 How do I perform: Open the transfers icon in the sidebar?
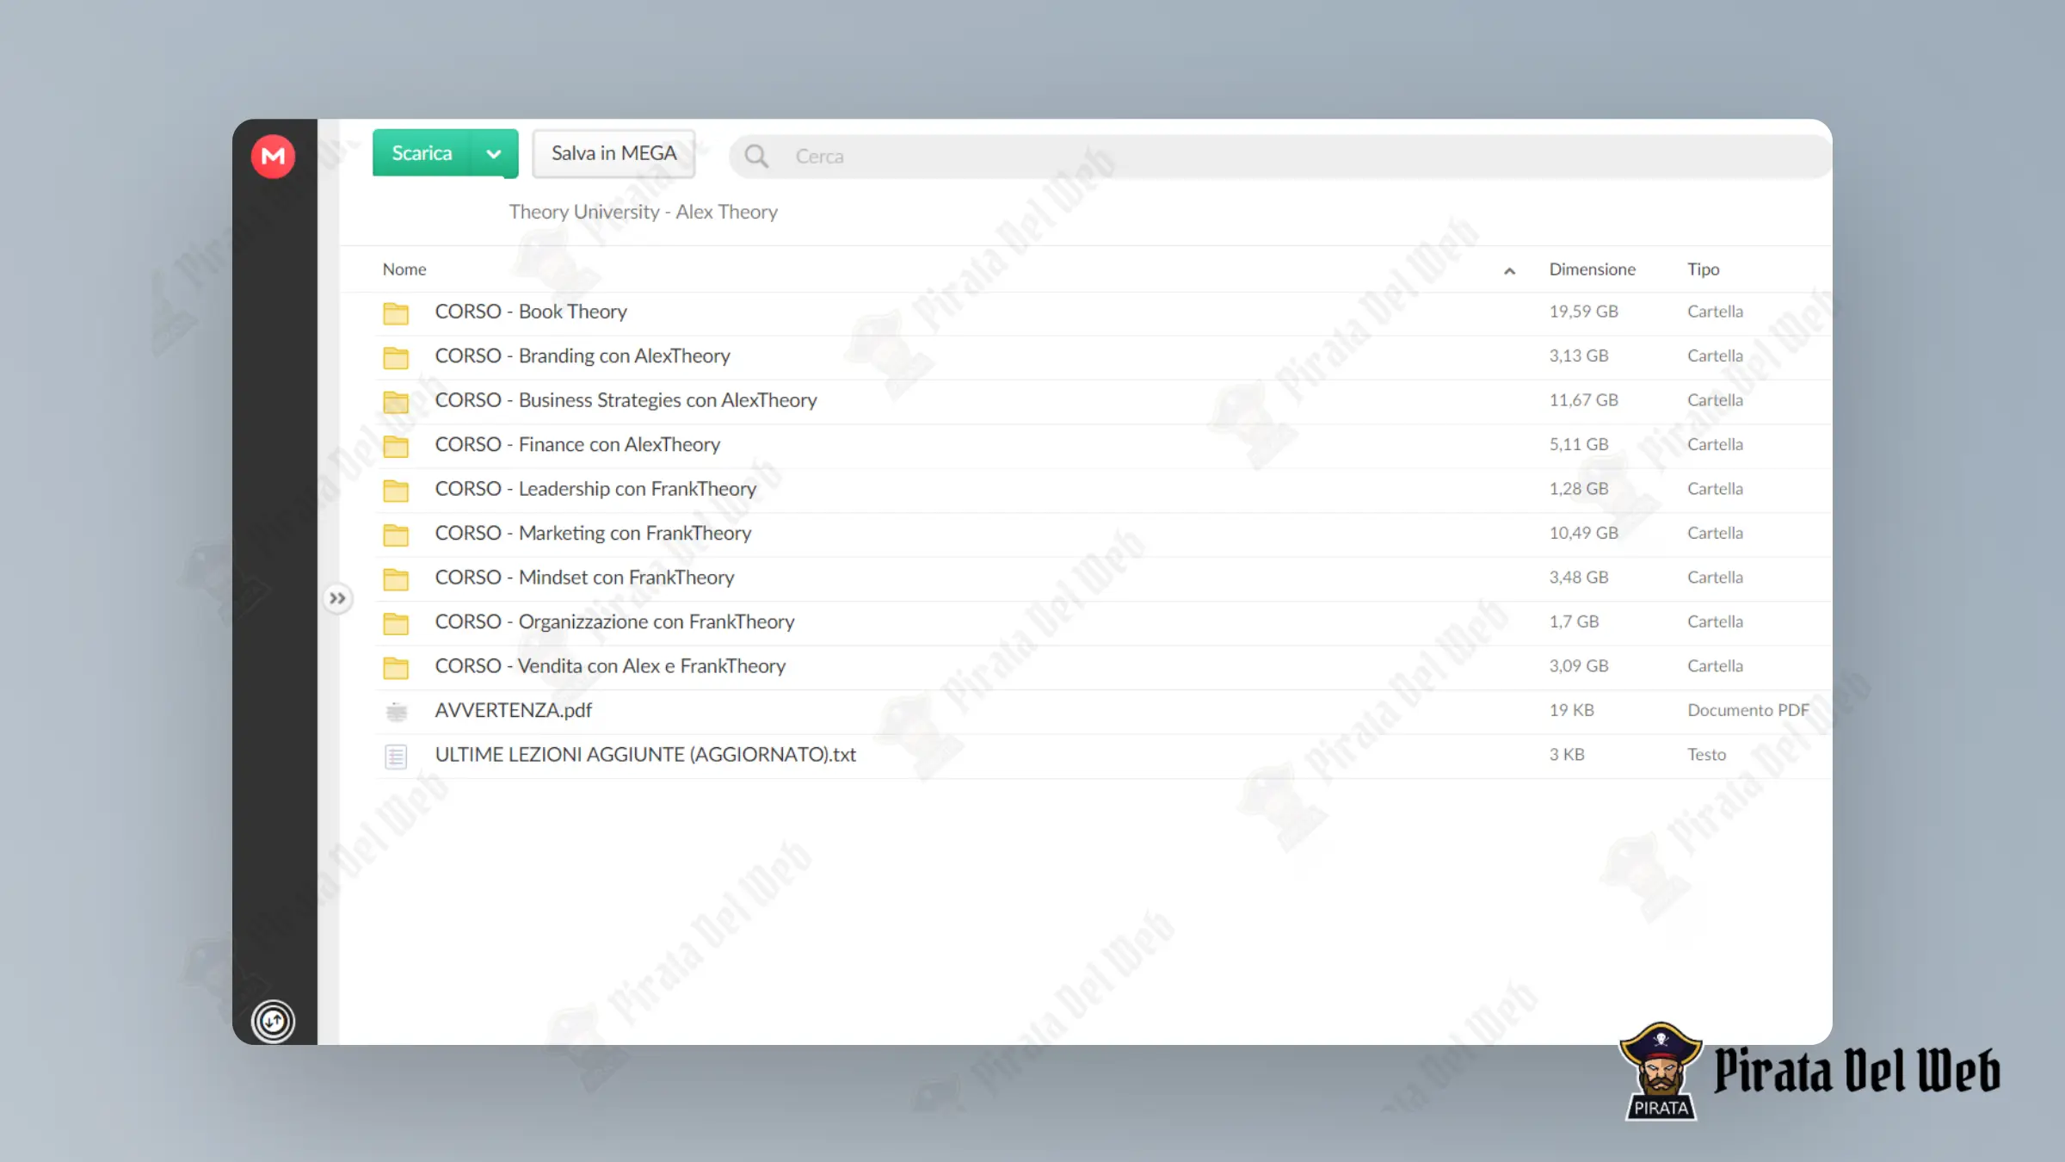273,1021
